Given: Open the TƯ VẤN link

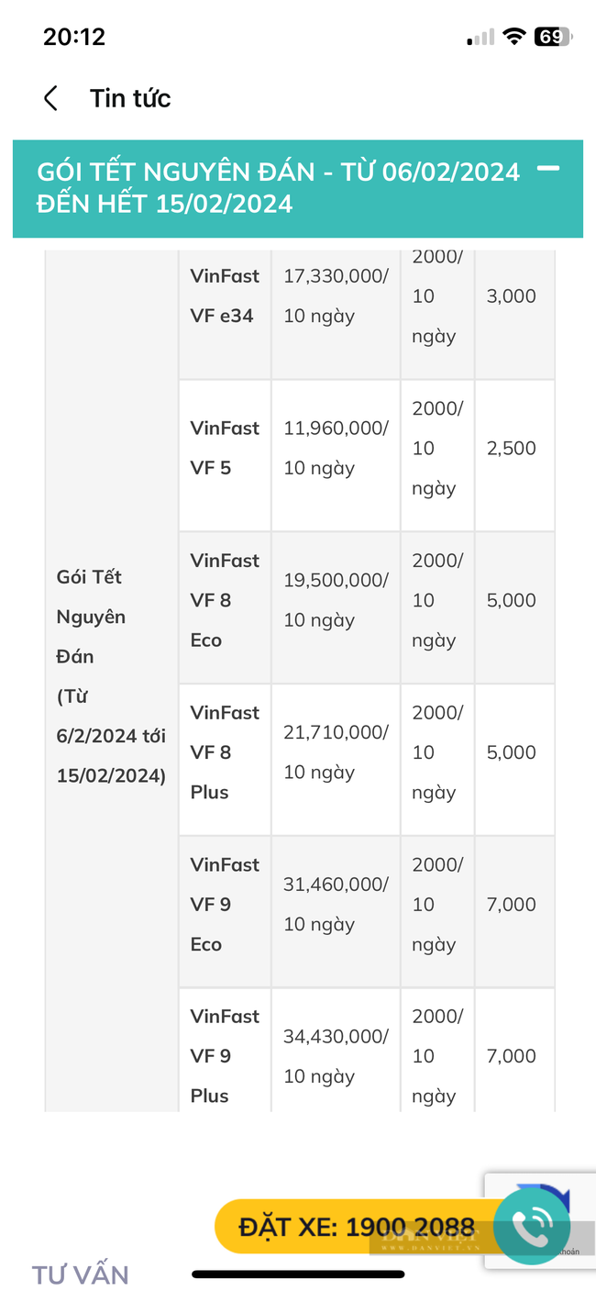Looking at the screenshot, I should [81, 1274].
